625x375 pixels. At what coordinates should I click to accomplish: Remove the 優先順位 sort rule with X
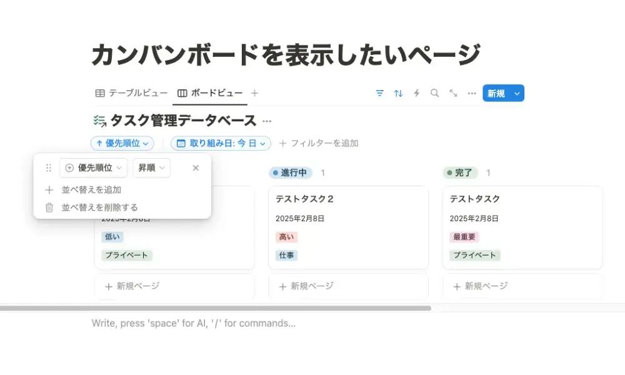(x=196, y=167)
